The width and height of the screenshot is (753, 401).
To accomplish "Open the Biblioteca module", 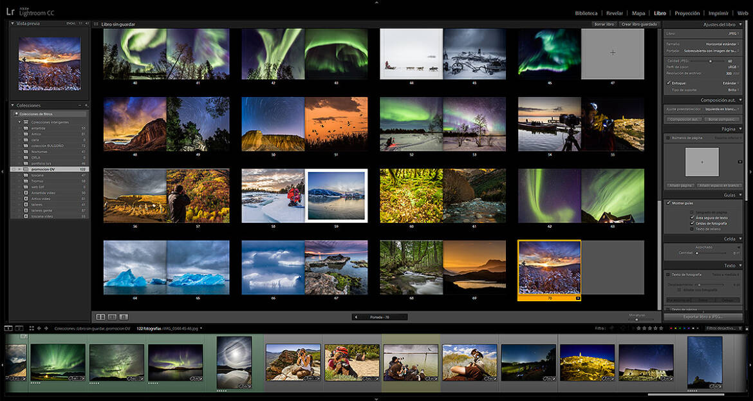I will pos(586,13).
